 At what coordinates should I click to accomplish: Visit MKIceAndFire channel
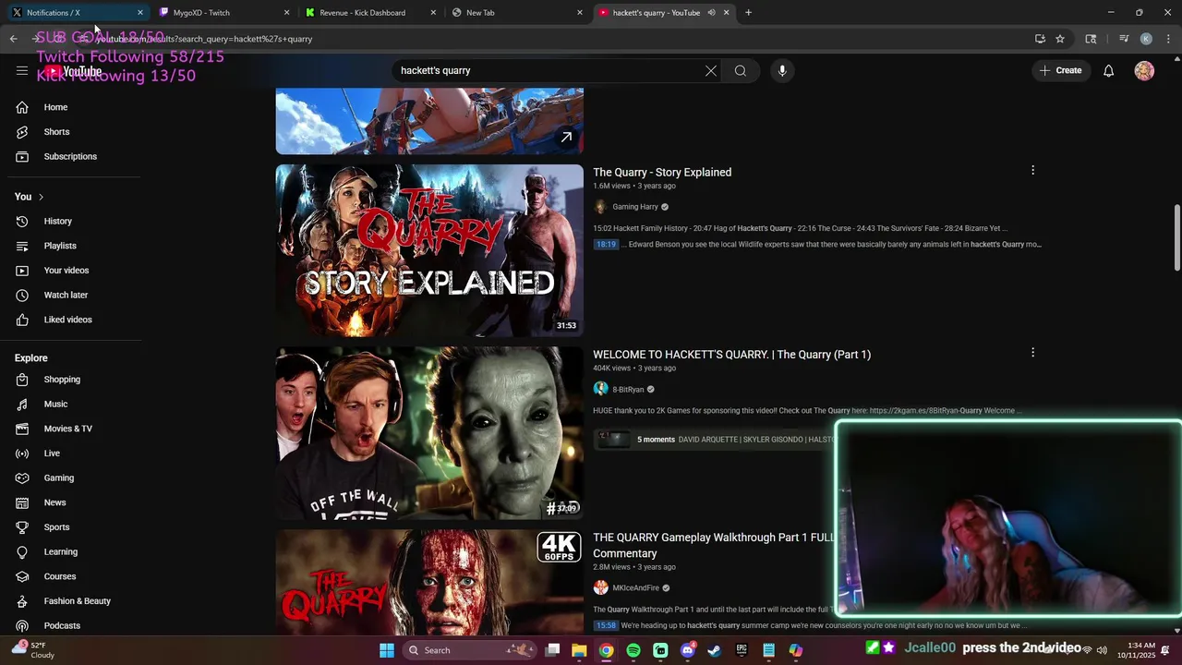tap(635, 588)
